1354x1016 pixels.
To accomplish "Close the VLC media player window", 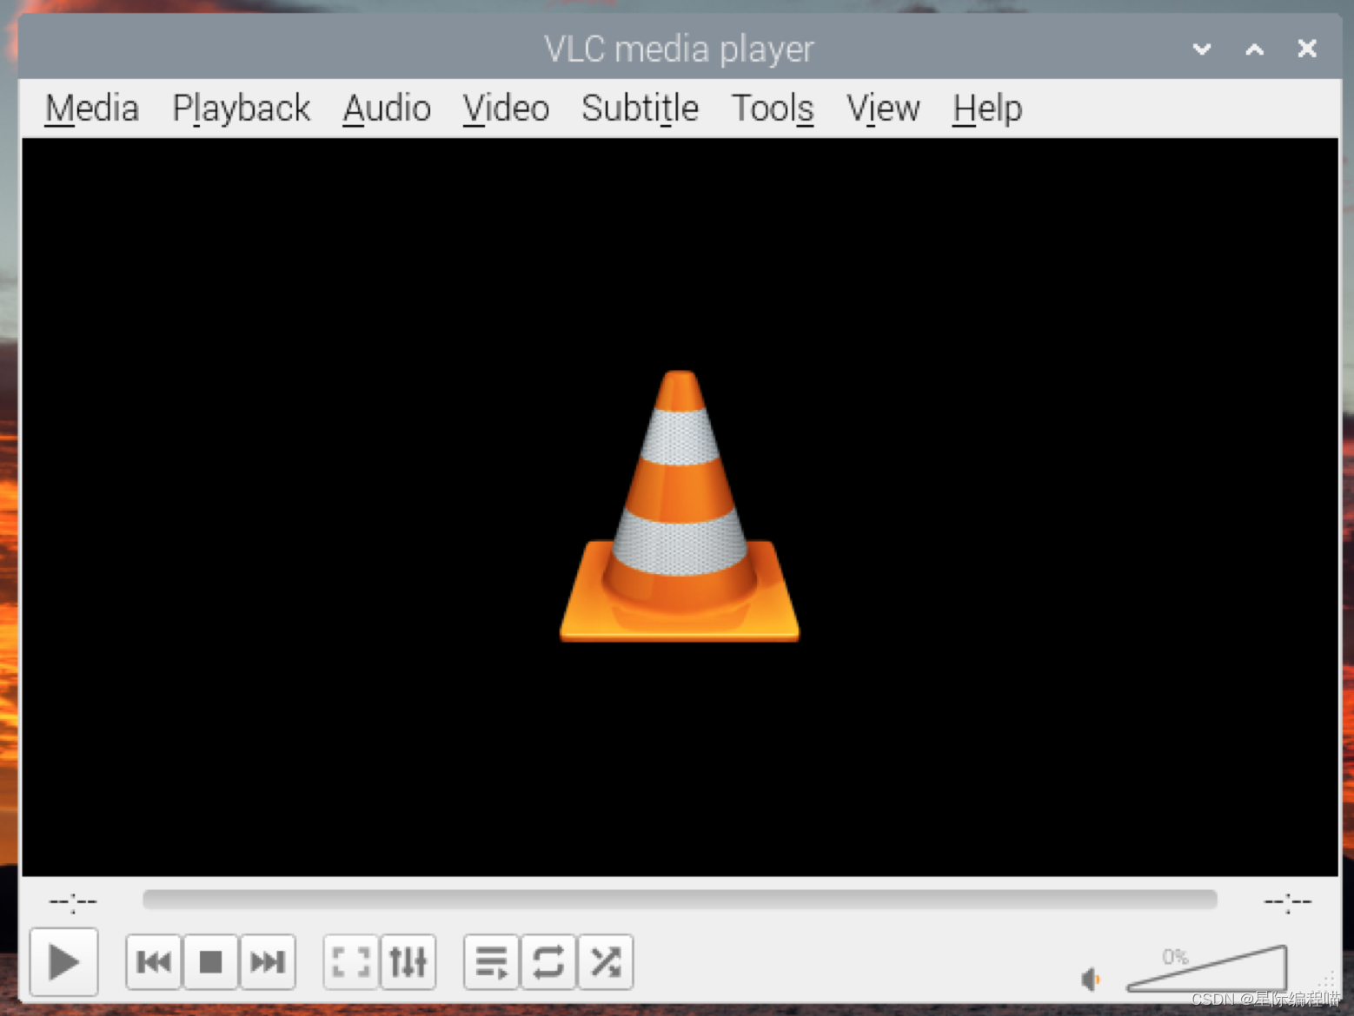I will [1307, 49].
